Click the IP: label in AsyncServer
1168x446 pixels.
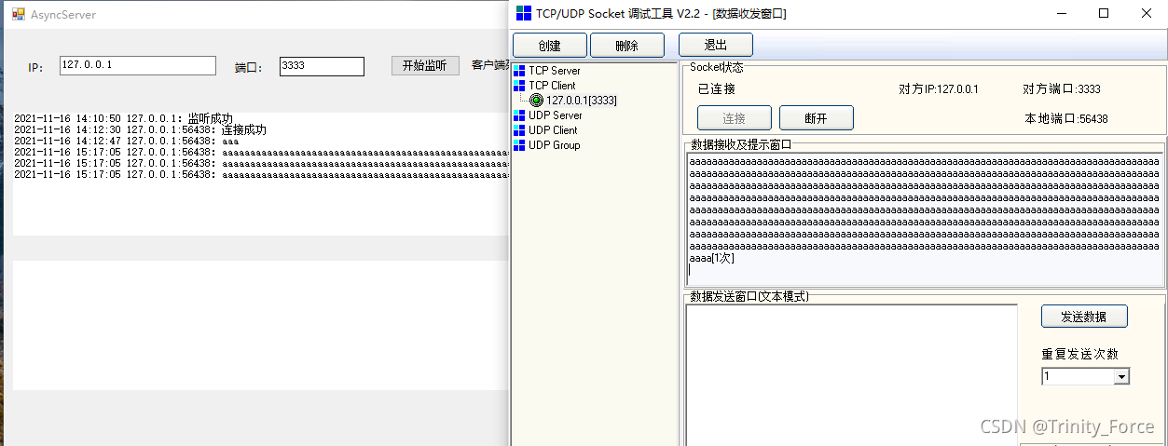point(35,68)
